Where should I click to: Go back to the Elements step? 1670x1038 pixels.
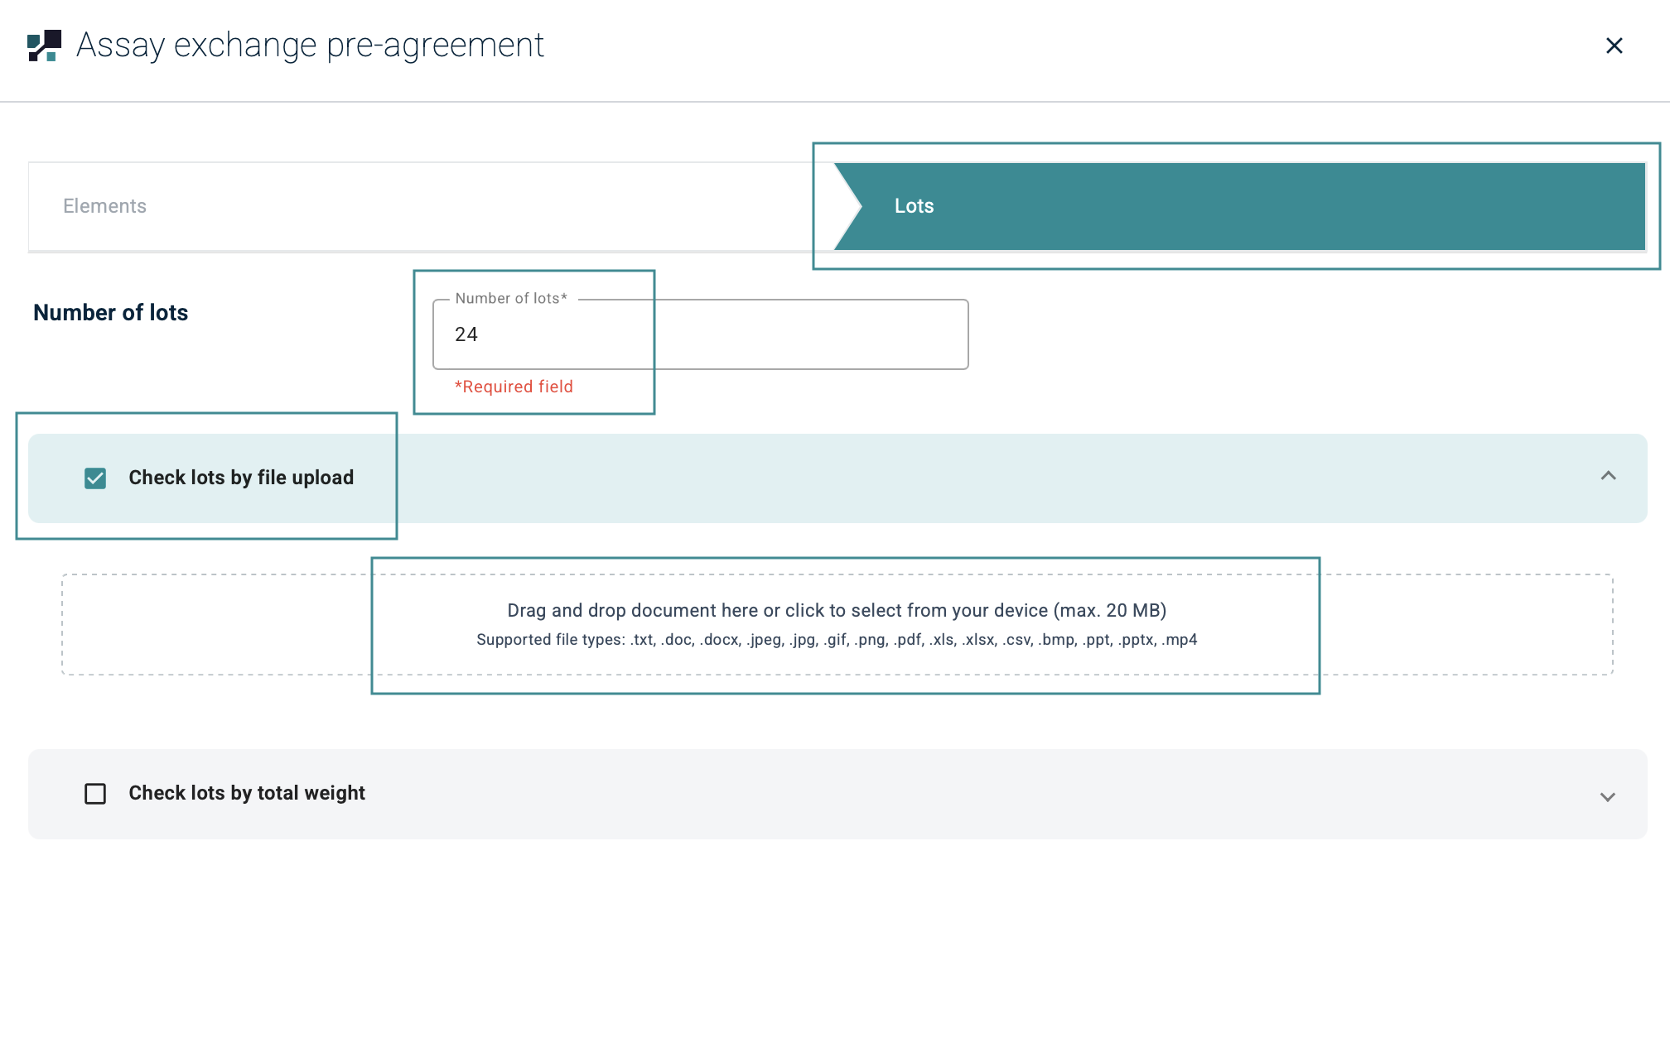pyautogui.click(x=105, y=206)
